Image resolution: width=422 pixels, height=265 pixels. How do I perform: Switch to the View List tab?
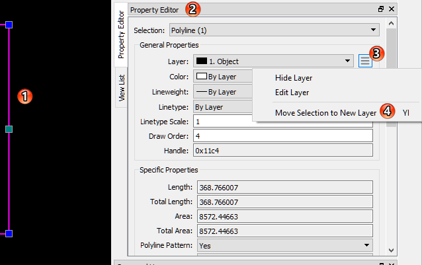[121, 89]
